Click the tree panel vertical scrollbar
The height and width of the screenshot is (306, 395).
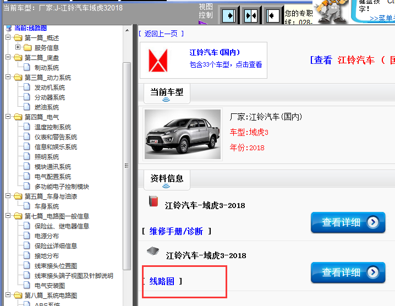click(x=127, y=166)
